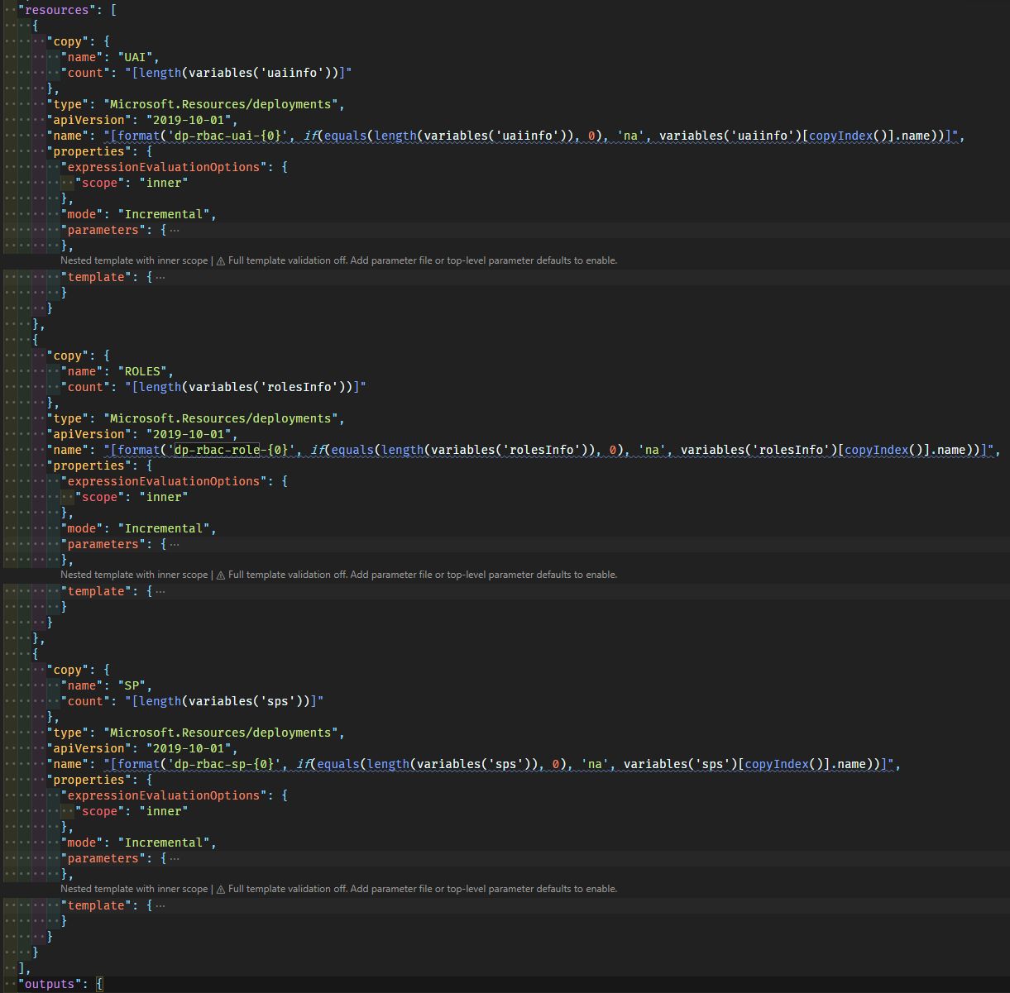Expand the collapsed parameters block in the UAI deployment
Viewport: 1010px width, 993px height.
click(x=173, y=229)
